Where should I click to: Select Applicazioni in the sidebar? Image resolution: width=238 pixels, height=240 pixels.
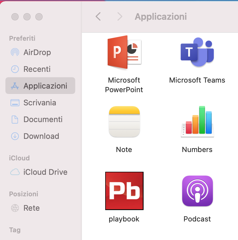click(x=40, y=86)
